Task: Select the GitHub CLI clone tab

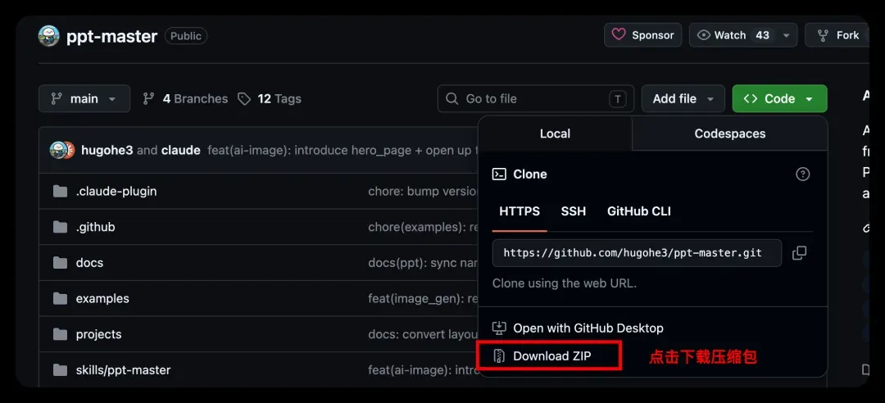Action: coord(639,211)
